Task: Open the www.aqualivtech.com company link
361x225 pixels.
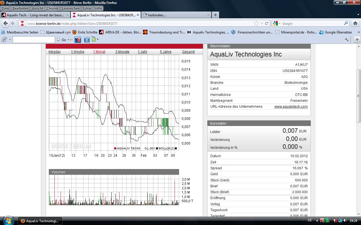Action: (291, 107)
